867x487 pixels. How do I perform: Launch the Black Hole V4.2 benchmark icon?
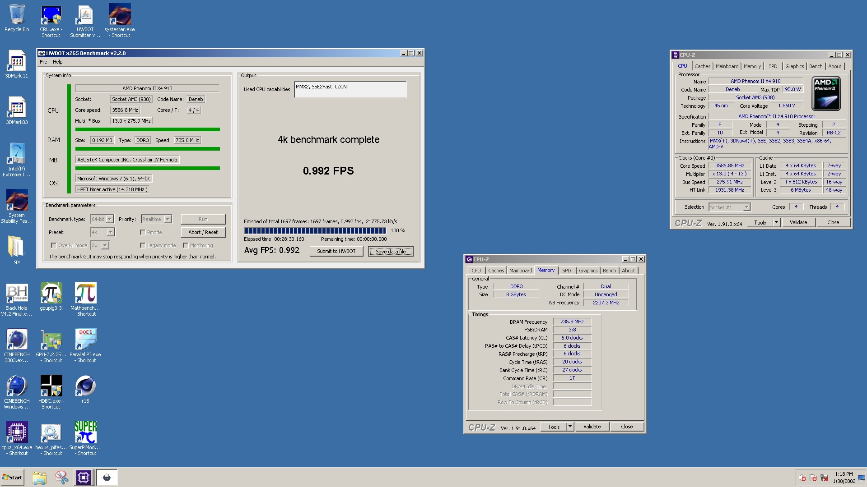click(x=17, y=300)
